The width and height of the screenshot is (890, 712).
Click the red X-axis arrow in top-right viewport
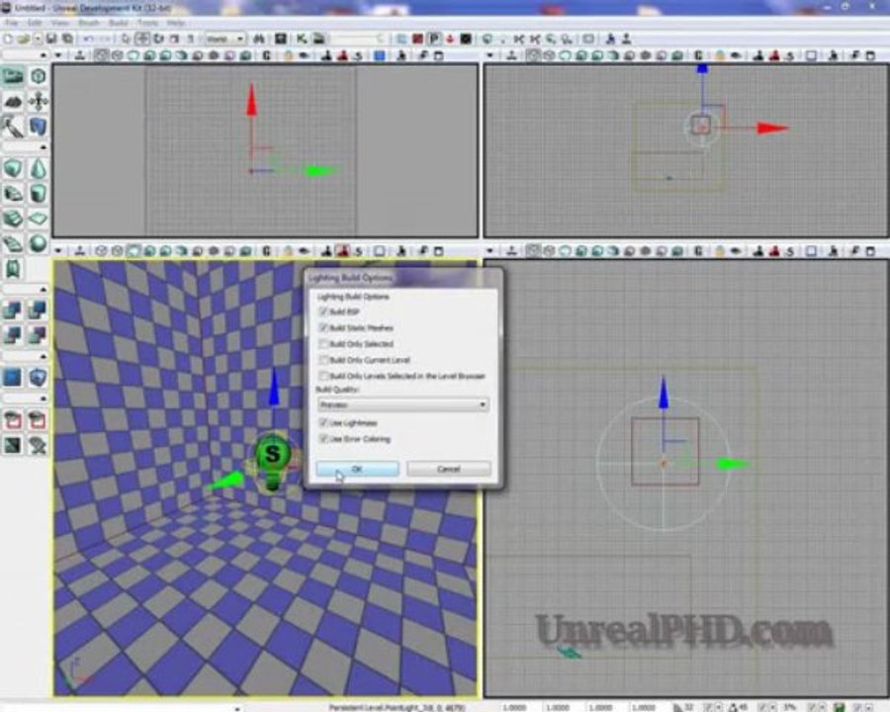pos(772,129)
